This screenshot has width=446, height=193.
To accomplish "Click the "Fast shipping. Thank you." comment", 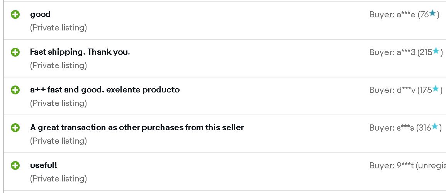I will point(80,52).
